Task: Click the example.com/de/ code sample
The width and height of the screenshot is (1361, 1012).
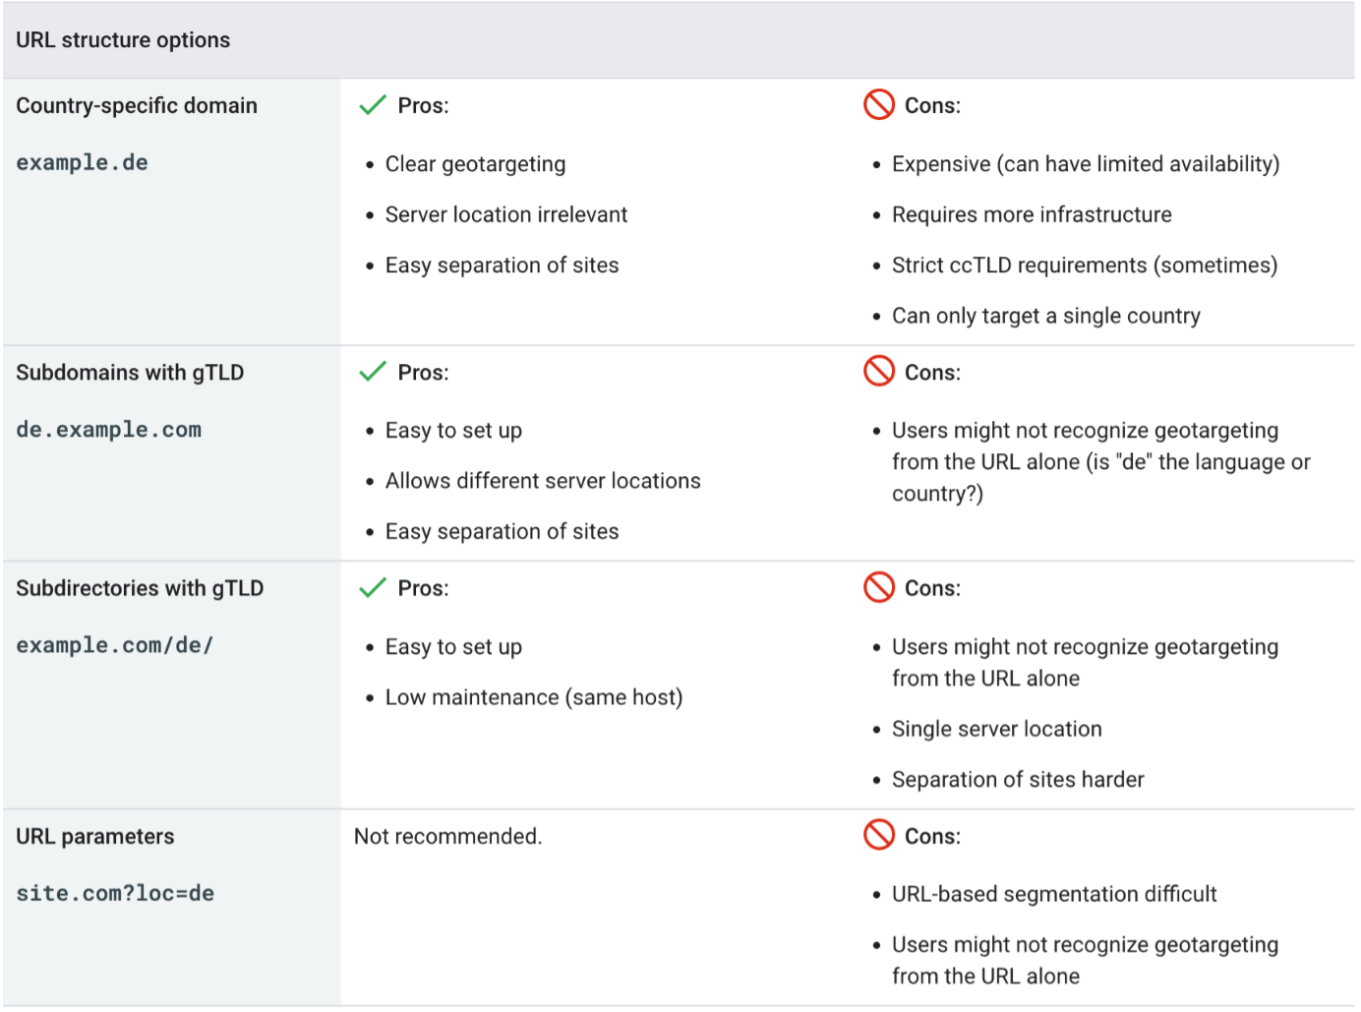Action: tap(114, 646)
